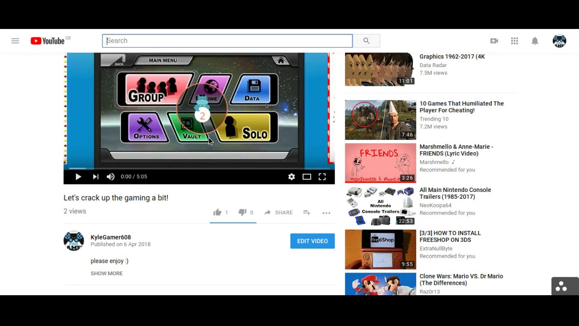Open title '[3/3] HOW TO INSTALL FREESHOP ON 3DS'
Viewport: 579px width, 326px height.
pos(450,236)
